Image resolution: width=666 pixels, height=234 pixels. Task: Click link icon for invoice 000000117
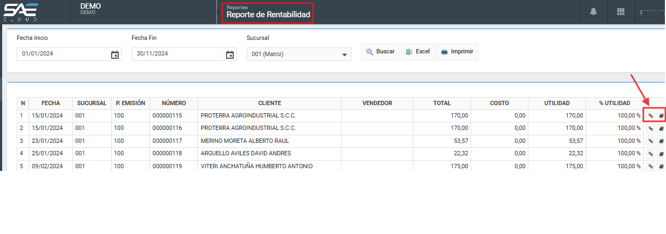pos(650,141)
